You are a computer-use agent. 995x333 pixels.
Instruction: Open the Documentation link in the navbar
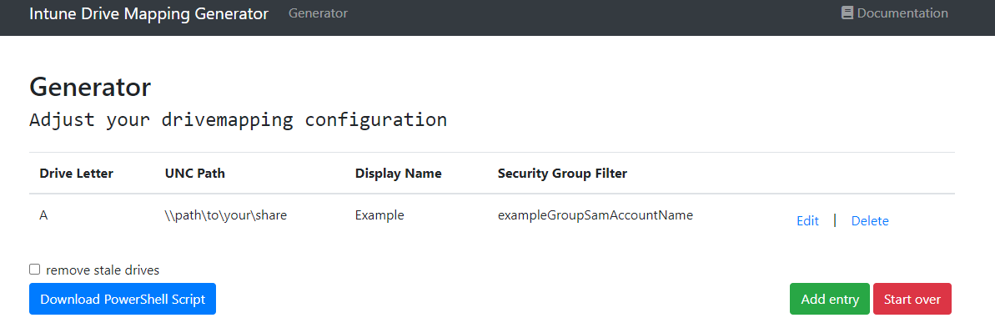point(895,13)
